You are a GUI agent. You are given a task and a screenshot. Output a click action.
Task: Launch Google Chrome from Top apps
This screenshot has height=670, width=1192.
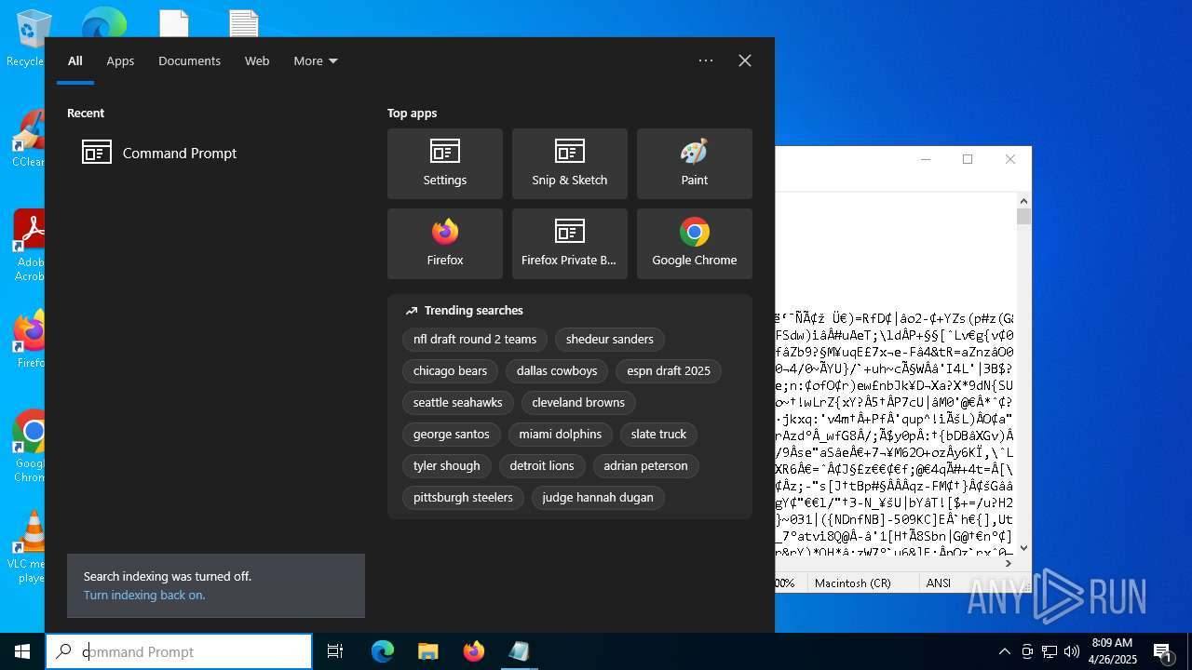click(695, 244)
